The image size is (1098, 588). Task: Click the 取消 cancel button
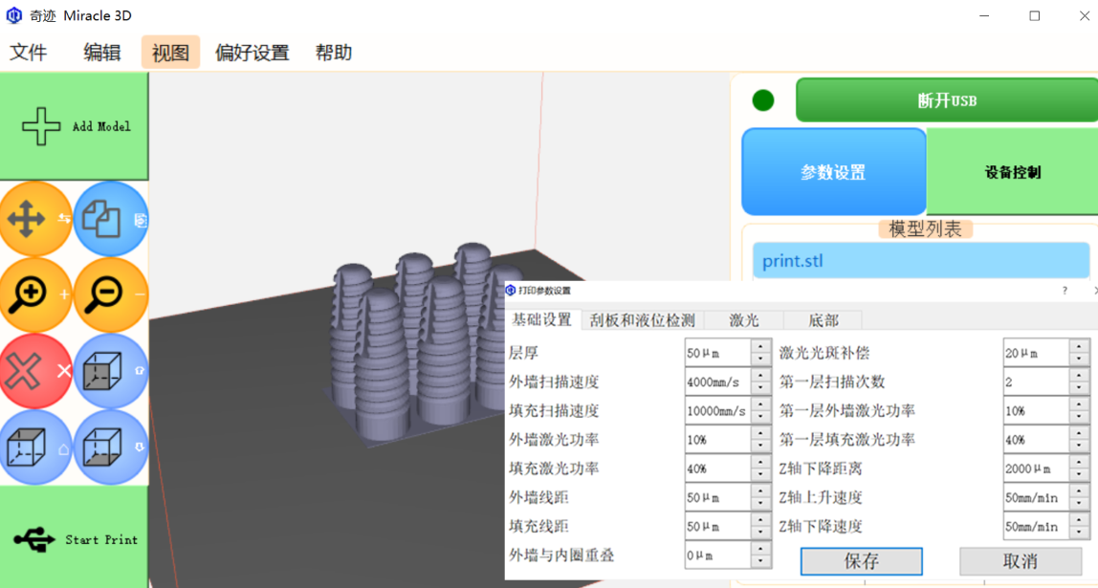(x=1021, y=561)
